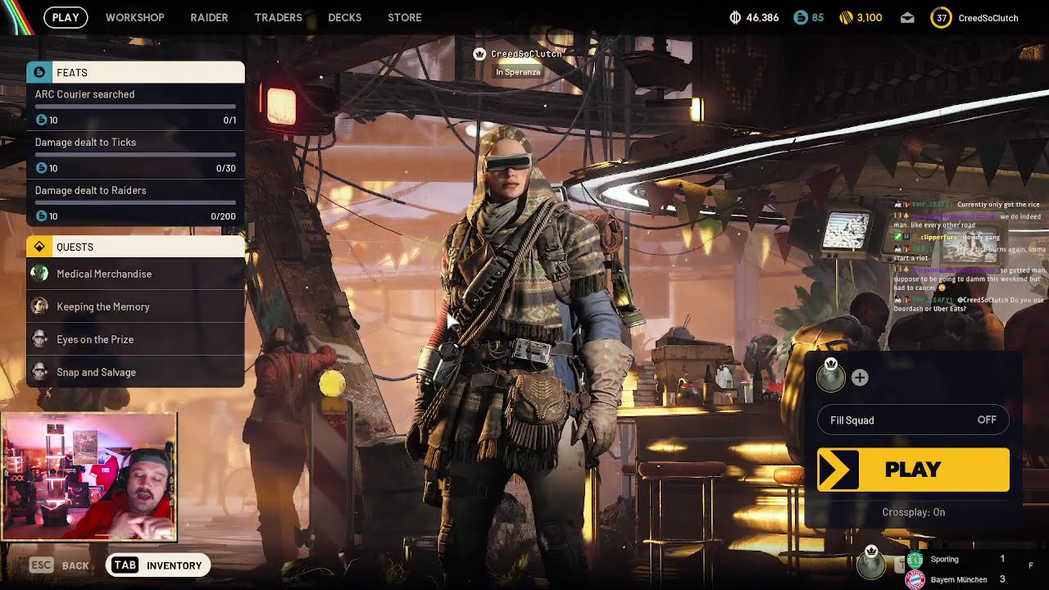
Task: Click the ESC Back button
Action: 59,565
